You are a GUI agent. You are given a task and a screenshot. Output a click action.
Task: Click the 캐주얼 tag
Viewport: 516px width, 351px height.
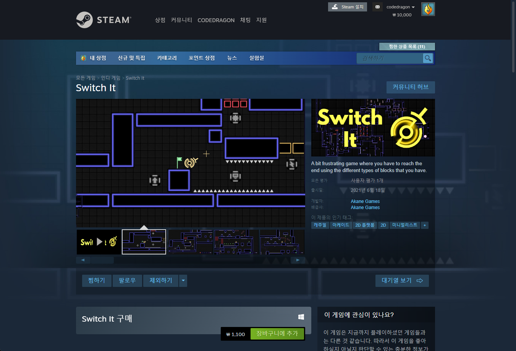tap(320, 225)
